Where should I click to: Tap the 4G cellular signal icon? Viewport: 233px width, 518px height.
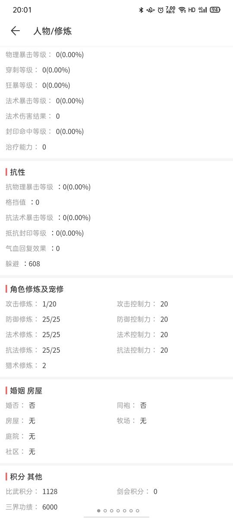pos(202,10)
